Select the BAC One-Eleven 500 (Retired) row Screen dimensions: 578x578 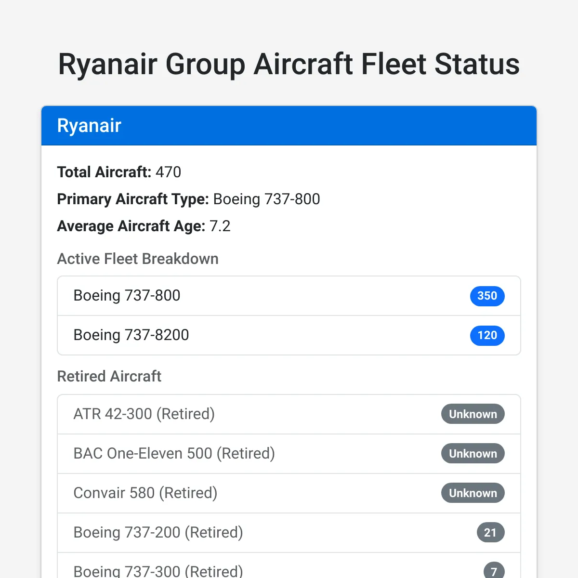289,454
